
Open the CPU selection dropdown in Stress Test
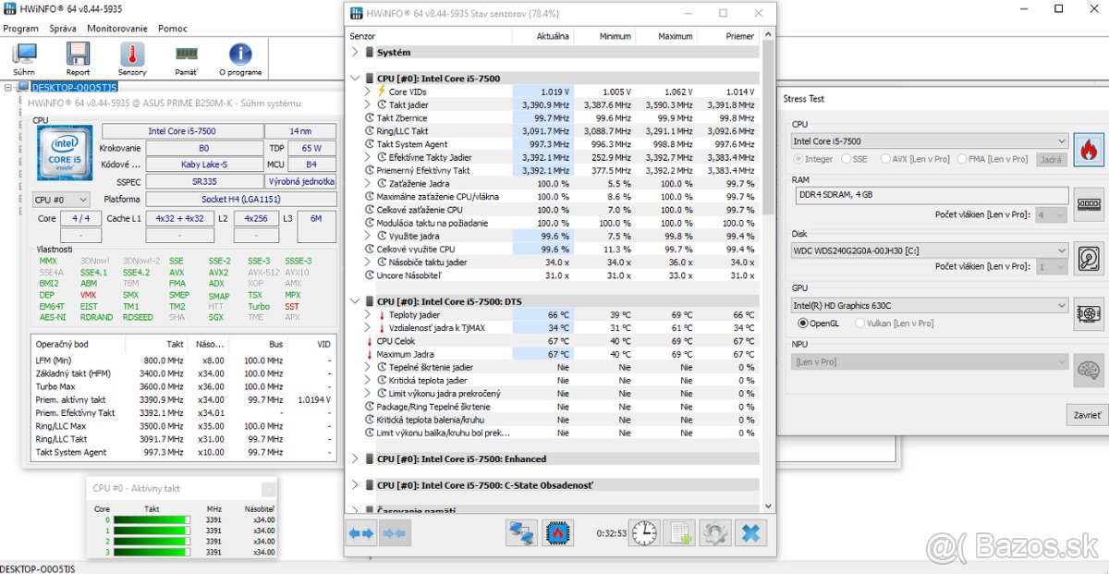pyautogui.click(x=930, y=141)
